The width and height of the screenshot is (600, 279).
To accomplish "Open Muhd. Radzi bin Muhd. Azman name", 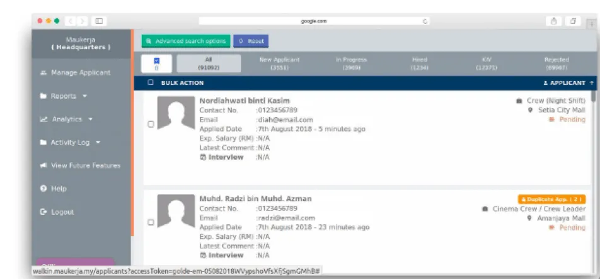I will (x=255, y=199).
